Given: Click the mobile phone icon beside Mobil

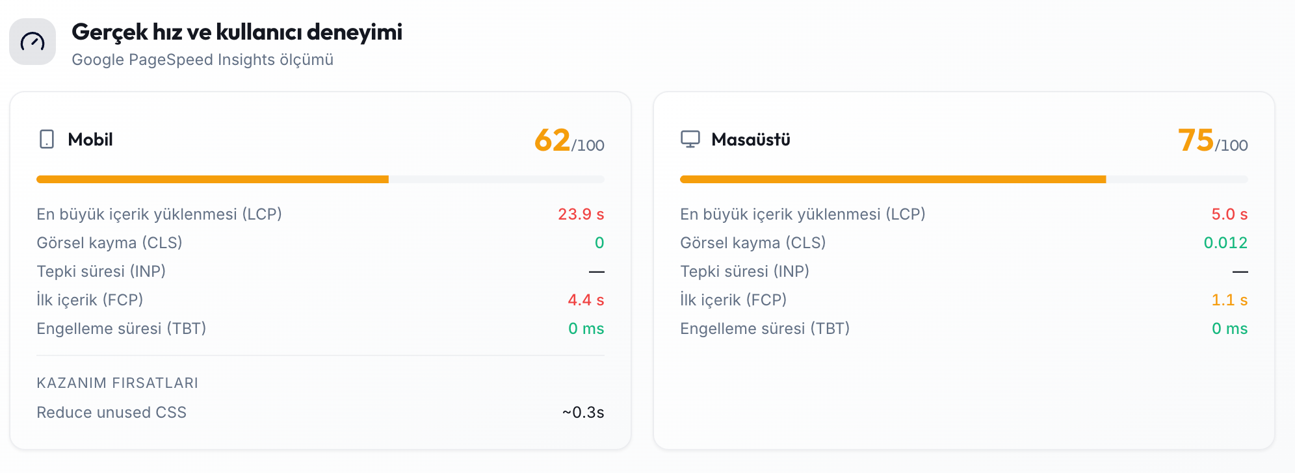Looking at the screenshot, I should coord(47,139).
